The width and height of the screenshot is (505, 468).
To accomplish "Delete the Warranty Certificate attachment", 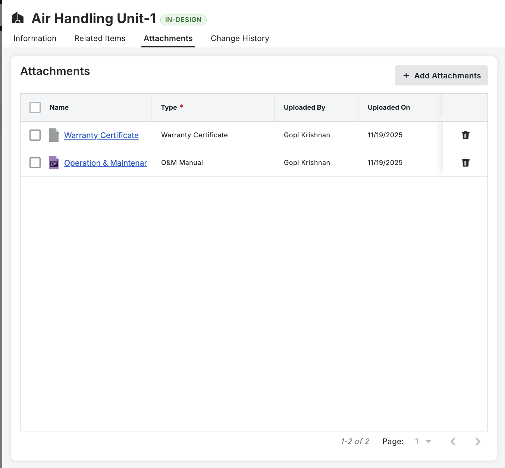I will (x=465, y=135).
